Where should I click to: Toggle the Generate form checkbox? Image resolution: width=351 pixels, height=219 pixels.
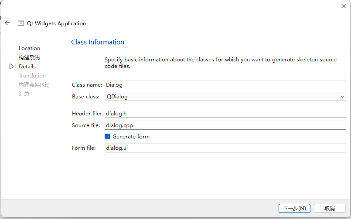click(107, 137)
